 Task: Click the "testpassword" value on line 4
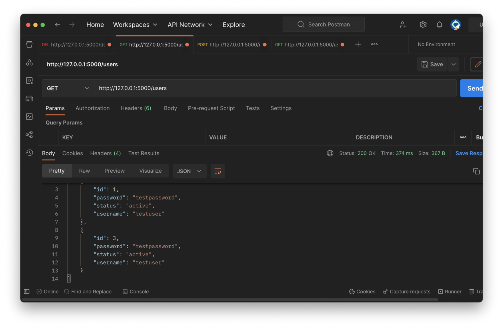[155, 197]
